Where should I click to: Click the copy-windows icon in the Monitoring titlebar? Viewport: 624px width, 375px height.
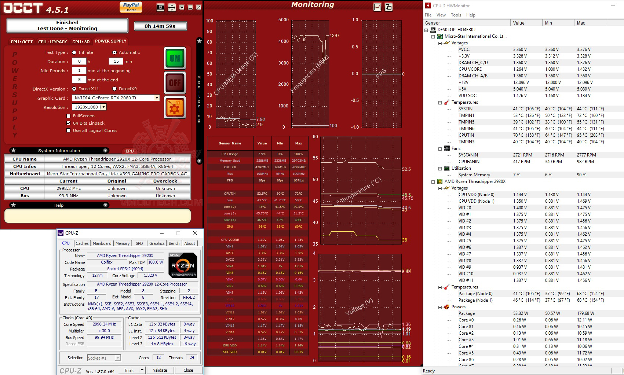pos(388,6)
